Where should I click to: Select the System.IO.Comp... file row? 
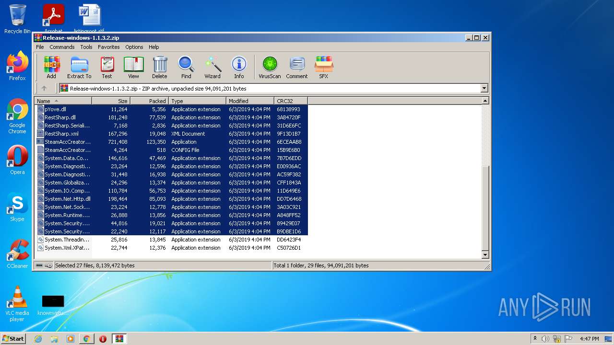click(x=171, y=191)
